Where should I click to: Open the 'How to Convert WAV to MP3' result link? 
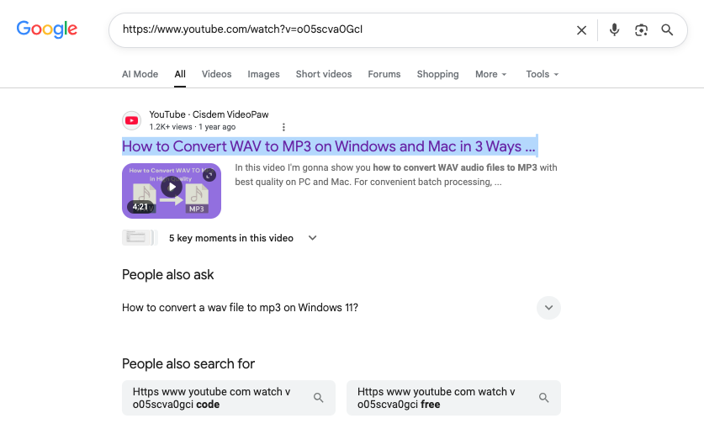(x=329, y=146)
